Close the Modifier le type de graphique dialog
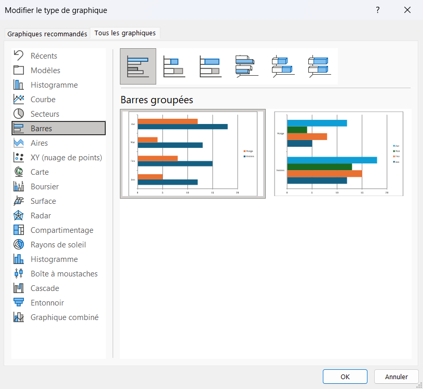Viewport: 423px width, 389px height. pyautogui.click(x=407, y=10)
